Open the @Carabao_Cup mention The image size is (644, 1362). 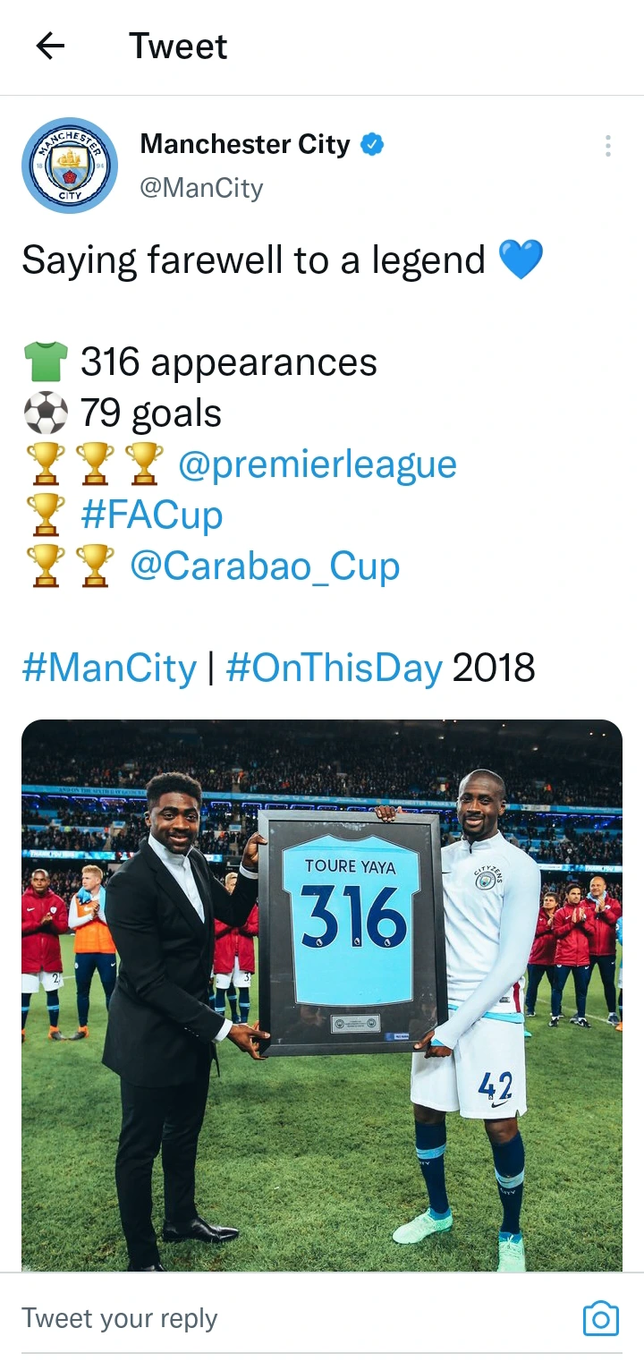tap(265, 566)
